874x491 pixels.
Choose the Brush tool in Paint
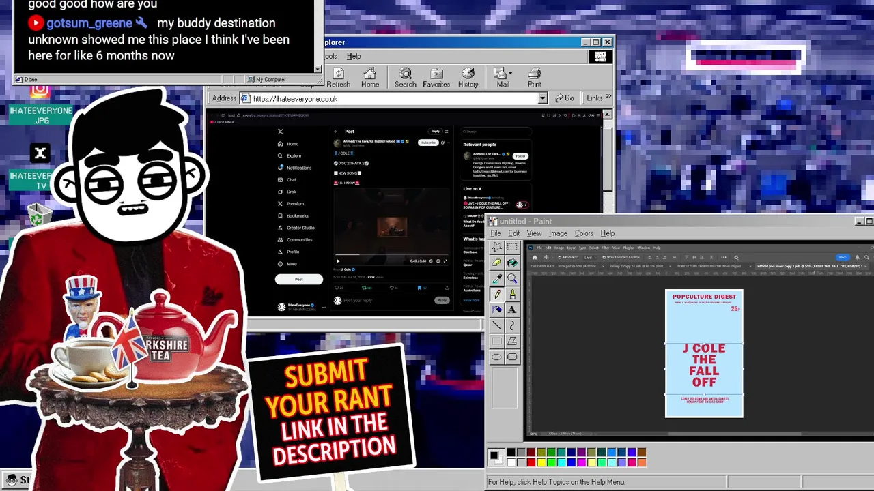tap(512, 294)
